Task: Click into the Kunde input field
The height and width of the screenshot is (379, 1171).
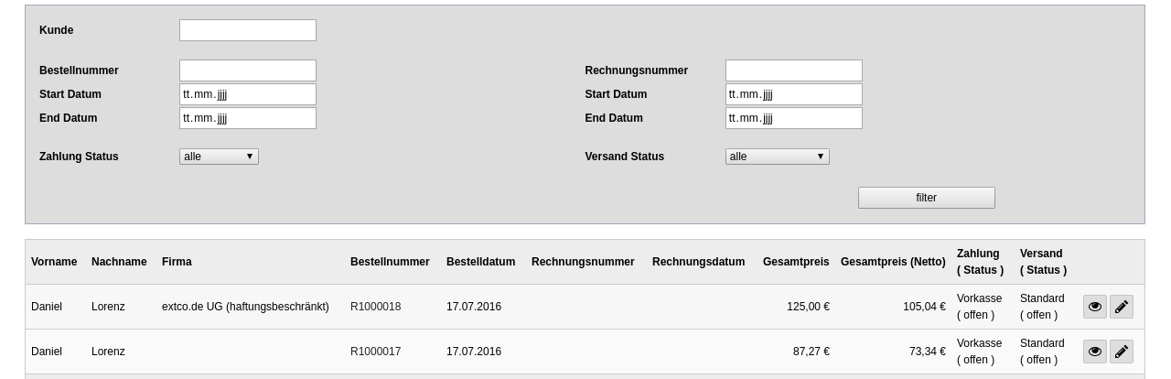Action: coord(247,30)
